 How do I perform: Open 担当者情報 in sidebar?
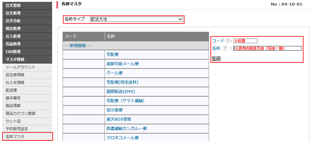point(27,75)
